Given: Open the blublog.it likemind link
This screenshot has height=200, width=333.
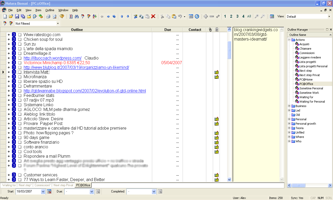Looking at the screenshot, I should point(76,68).
